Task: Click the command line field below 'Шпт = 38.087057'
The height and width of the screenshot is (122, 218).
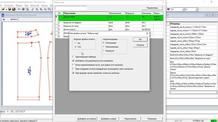Action: (x=27, y=116)
